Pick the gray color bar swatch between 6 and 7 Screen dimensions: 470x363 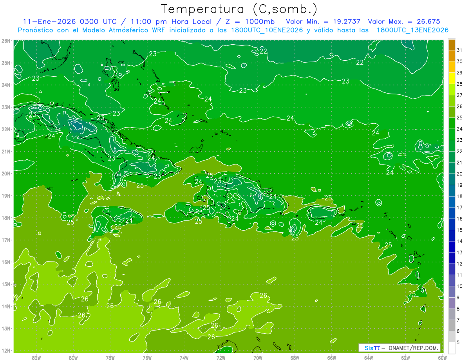452,325
